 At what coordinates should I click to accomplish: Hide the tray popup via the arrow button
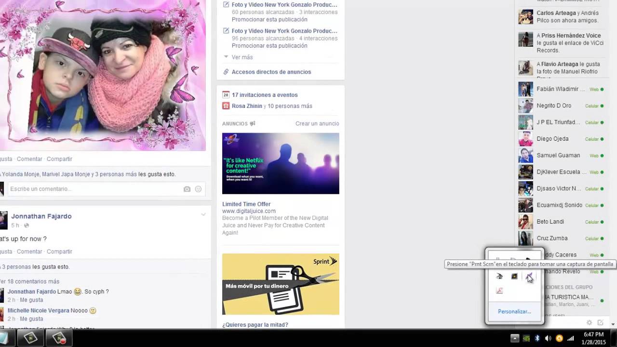click(515, 338)
